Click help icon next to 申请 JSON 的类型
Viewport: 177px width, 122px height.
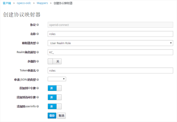tap(38, 79)
